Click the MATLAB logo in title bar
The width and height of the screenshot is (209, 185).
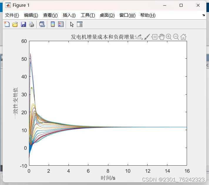click(8, 5)
